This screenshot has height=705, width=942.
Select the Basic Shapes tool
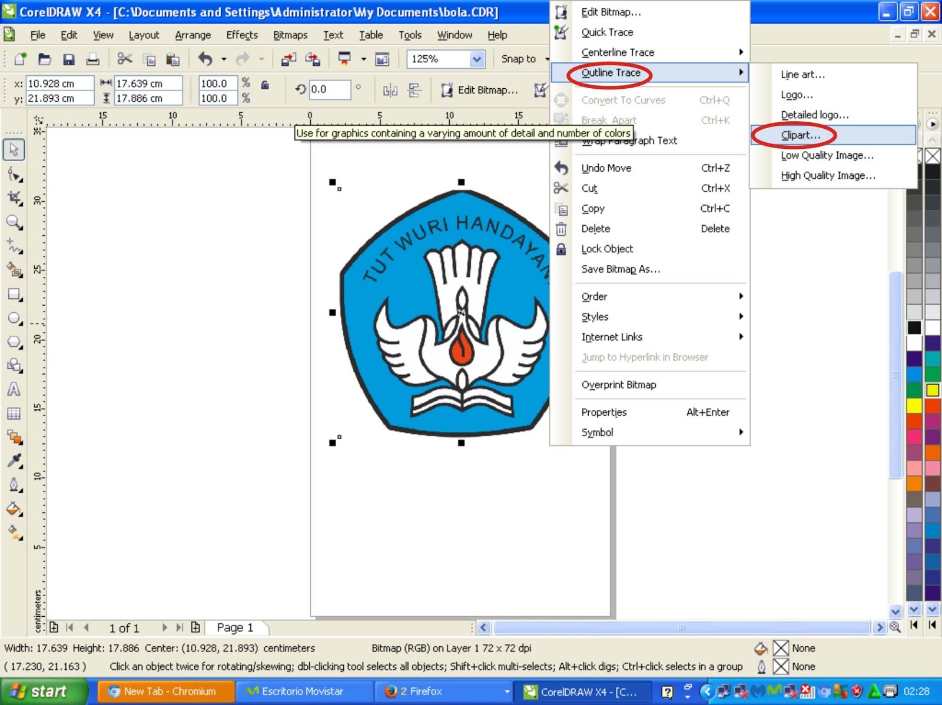[14, 365]
